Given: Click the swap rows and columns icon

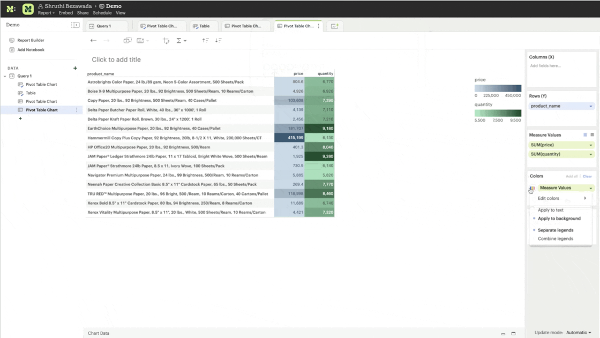Looking at the screenshot, I should point(166,41).
